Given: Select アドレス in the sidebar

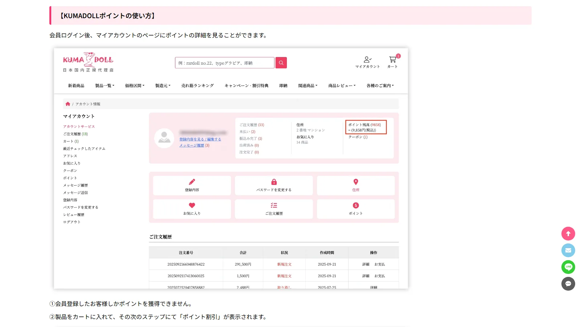Looking at the screenshot, I should pyautogui.click(x=70, y=156).
